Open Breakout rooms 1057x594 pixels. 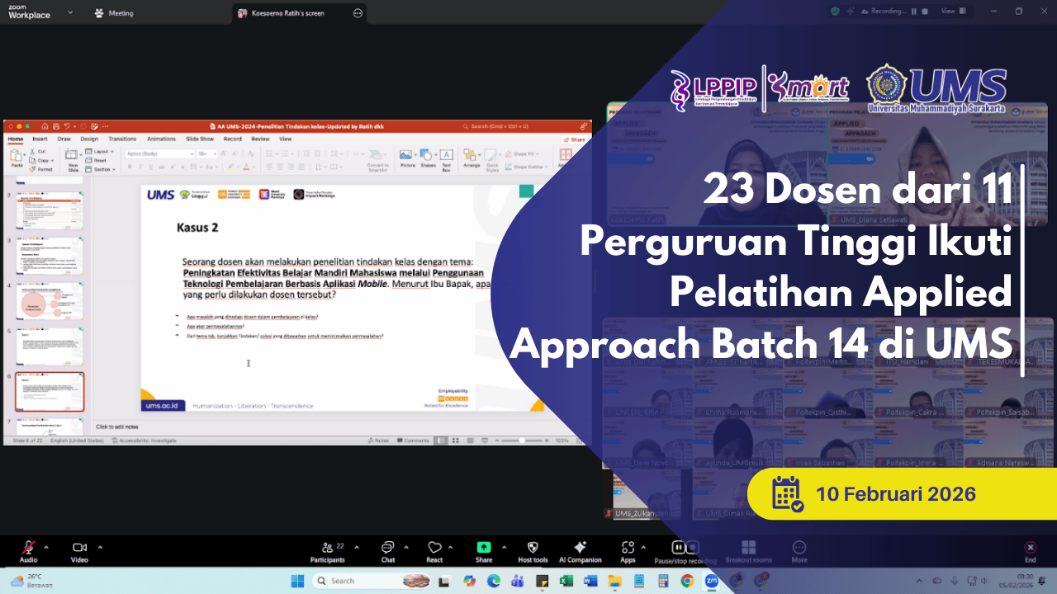748,551
